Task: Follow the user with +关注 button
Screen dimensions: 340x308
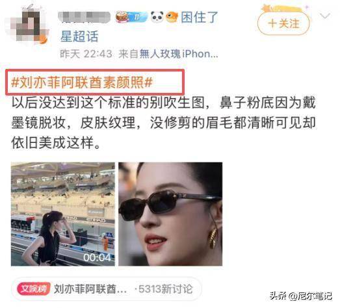Action: click(283, 23)
